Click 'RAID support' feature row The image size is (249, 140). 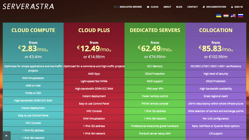[x=155, y=81]
